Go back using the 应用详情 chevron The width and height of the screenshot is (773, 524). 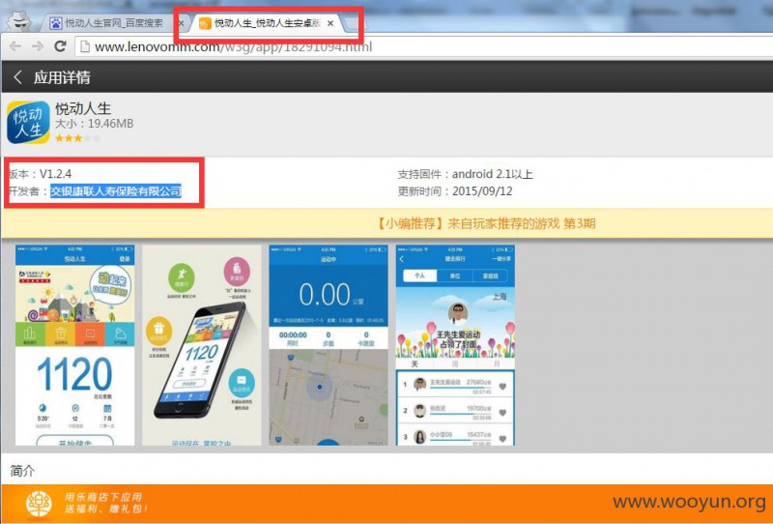coord(17,77)
